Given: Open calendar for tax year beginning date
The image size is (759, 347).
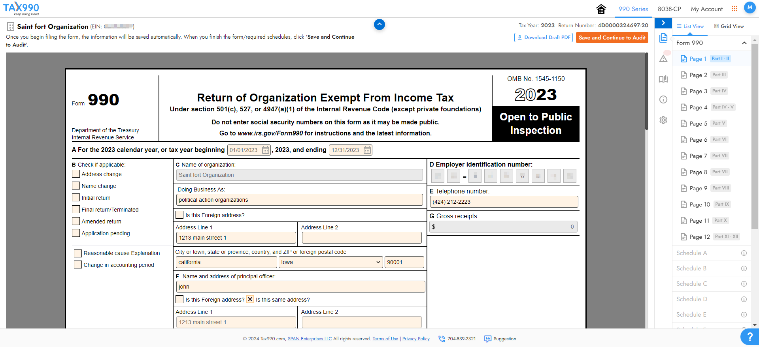Looking at the screenshot, I should click(x=266, y=150).
